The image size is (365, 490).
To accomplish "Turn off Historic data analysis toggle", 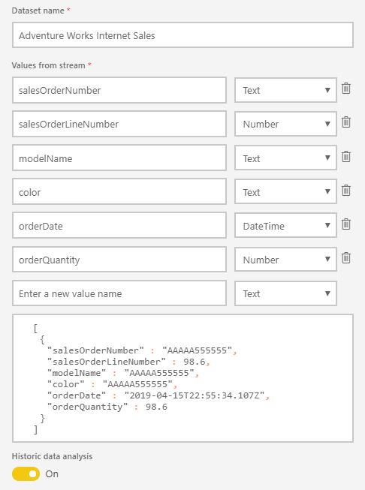I will click(x=26, y=474).
